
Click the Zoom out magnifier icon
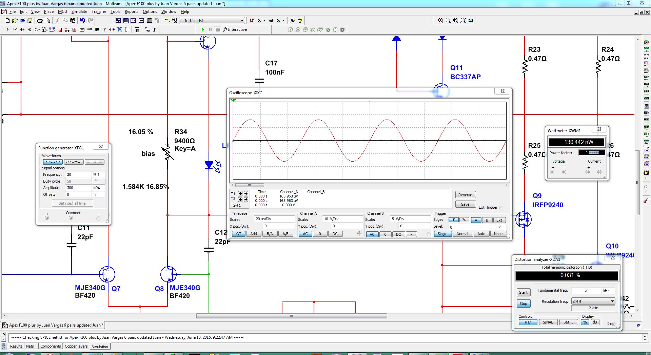coord(448,20)
